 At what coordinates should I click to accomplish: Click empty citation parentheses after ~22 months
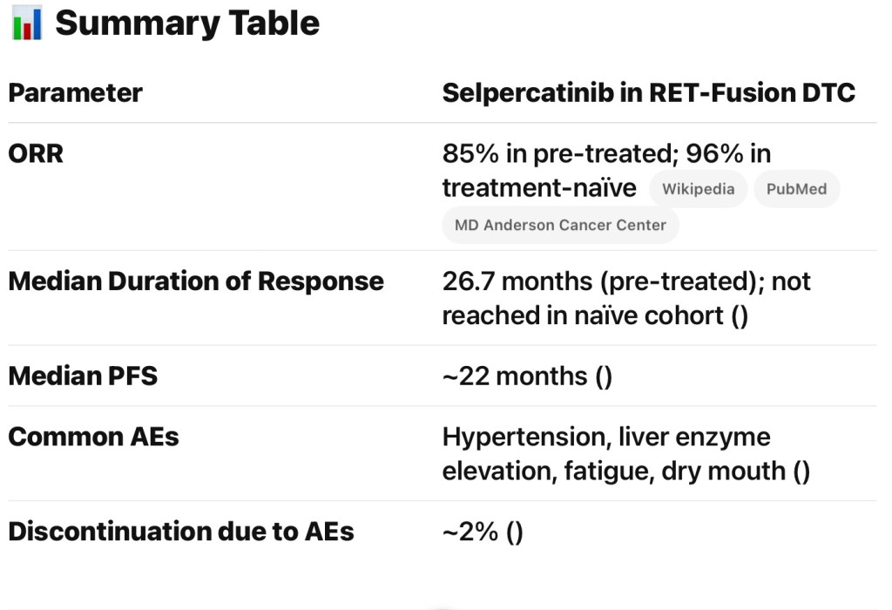click(x=604, y=376)
